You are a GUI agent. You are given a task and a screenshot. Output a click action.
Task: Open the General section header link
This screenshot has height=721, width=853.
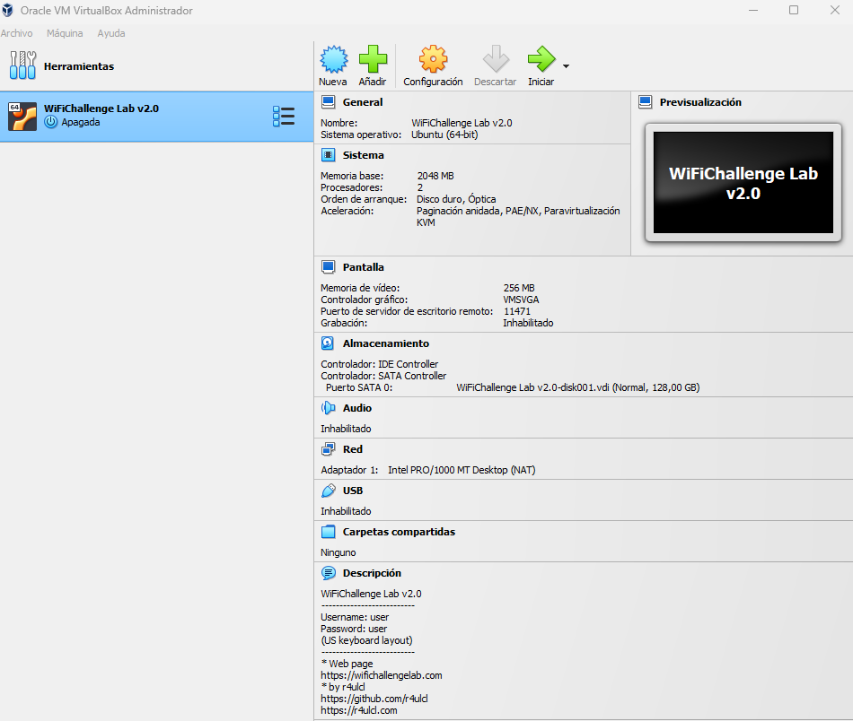point(363,102)
